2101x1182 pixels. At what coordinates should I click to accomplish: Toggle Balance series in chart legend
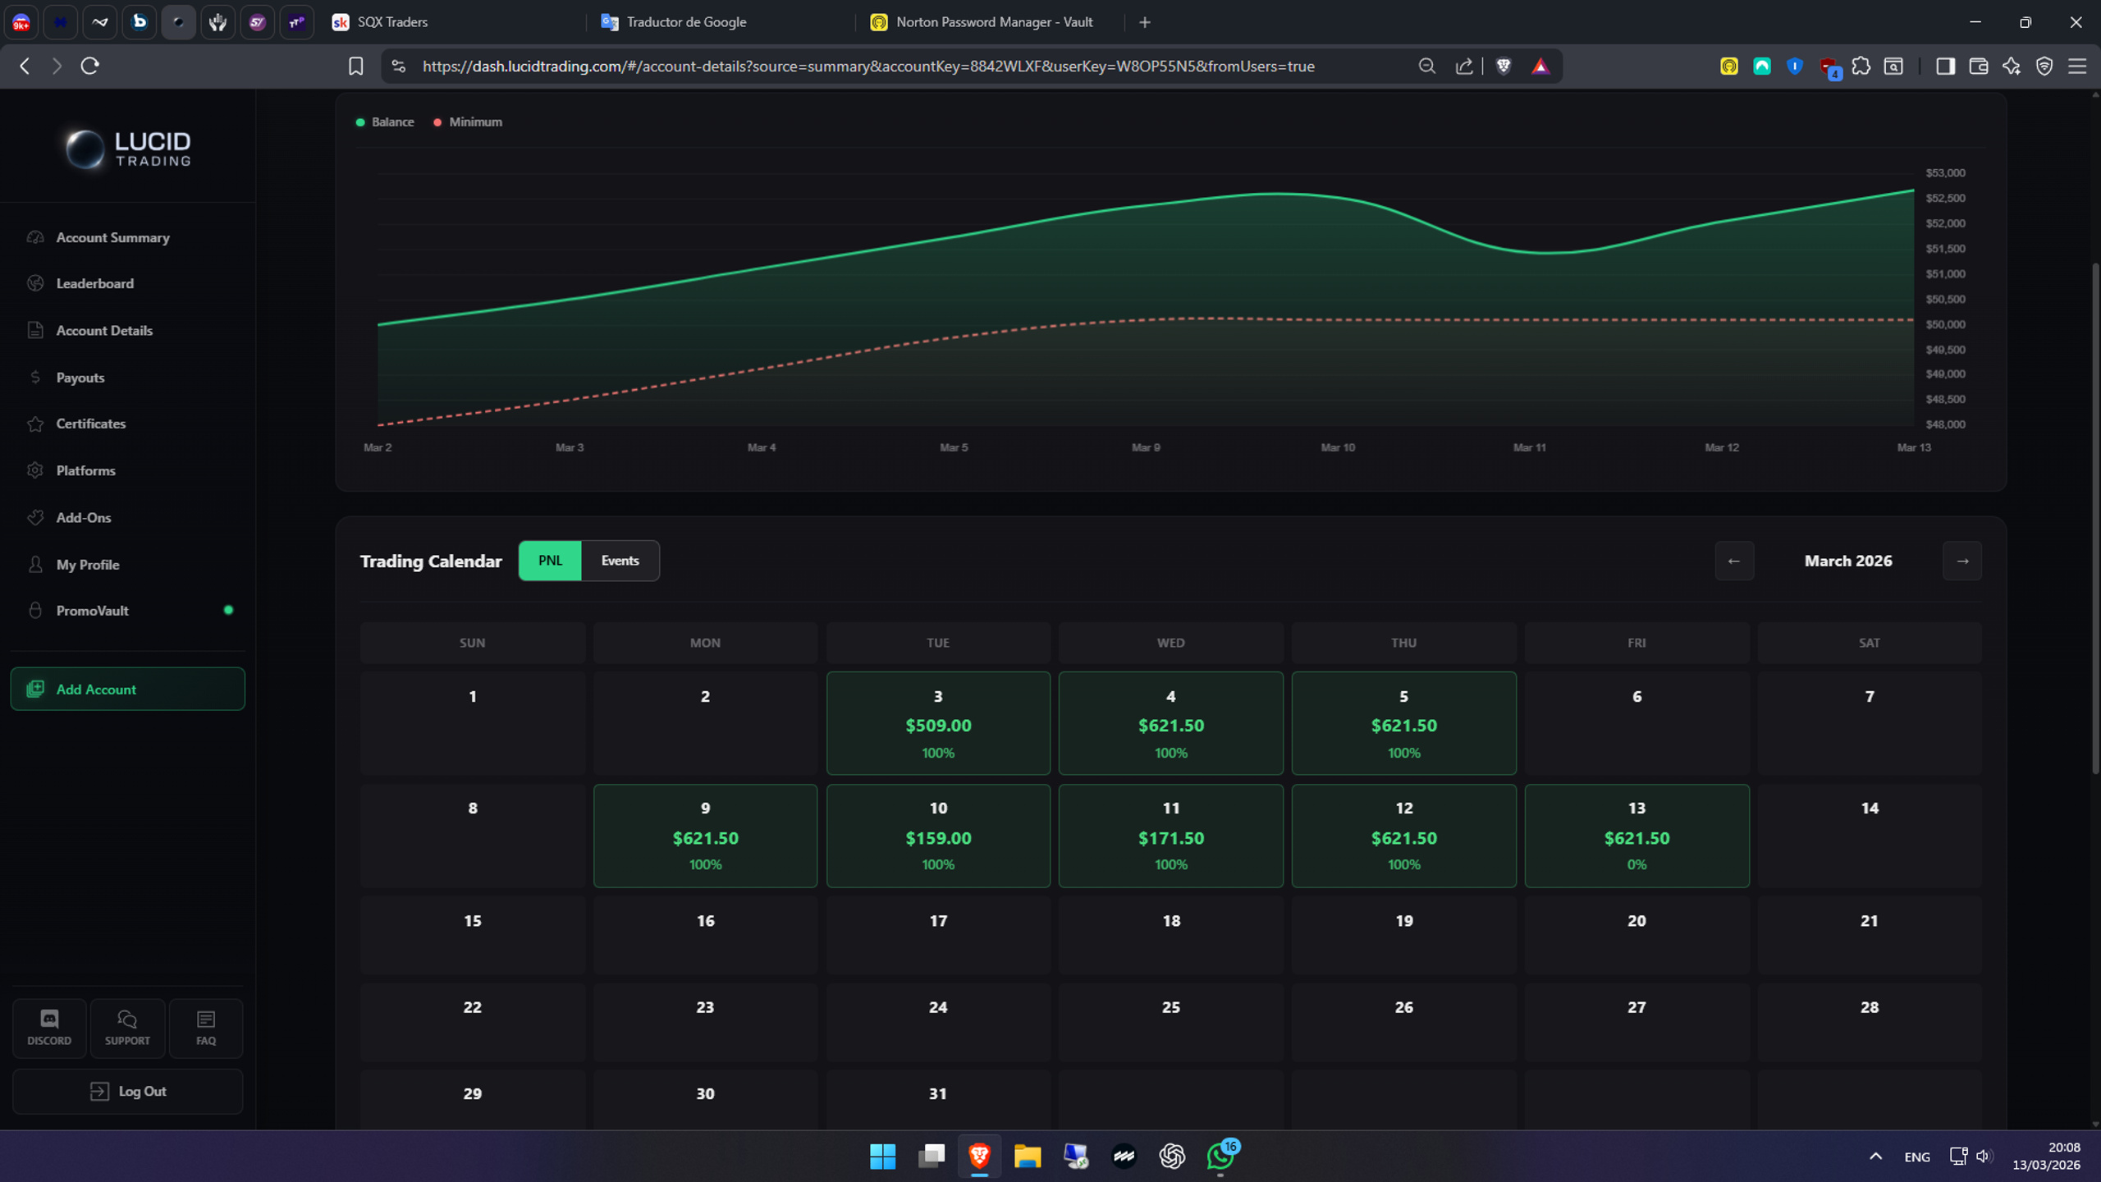385,121
